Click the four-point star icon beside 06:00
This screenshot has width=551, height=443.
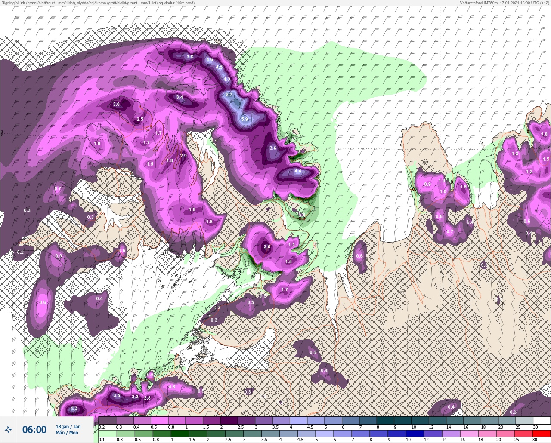(8, 429)
